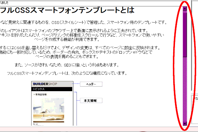Click the sentence mentioning SEOに強い
The width and height of the screenshot is (198, 132).
pyautogui.click(x=67, y=65)
